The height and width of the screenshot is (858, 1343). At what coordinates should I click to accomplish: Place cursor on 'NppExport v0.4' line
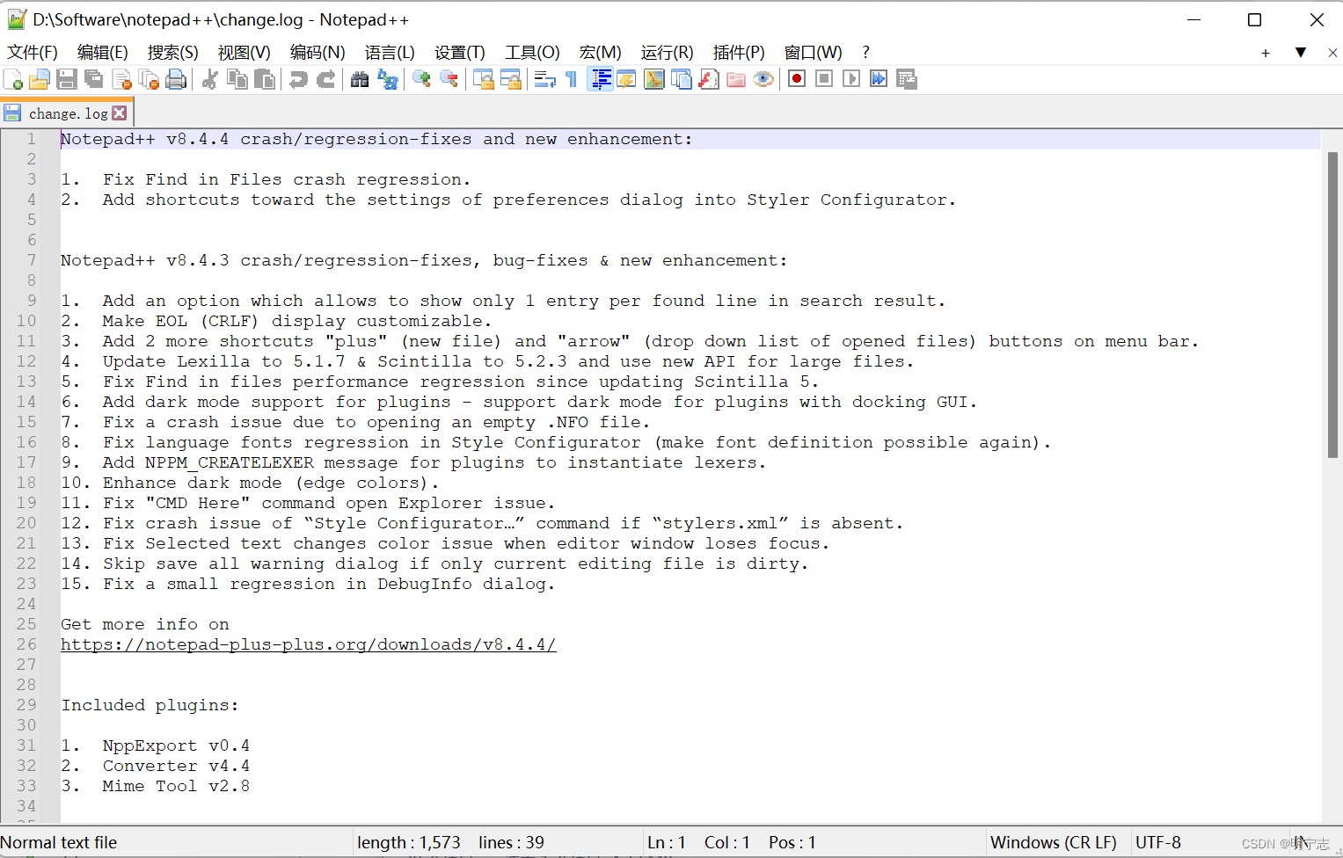click(x=176, y=745)
